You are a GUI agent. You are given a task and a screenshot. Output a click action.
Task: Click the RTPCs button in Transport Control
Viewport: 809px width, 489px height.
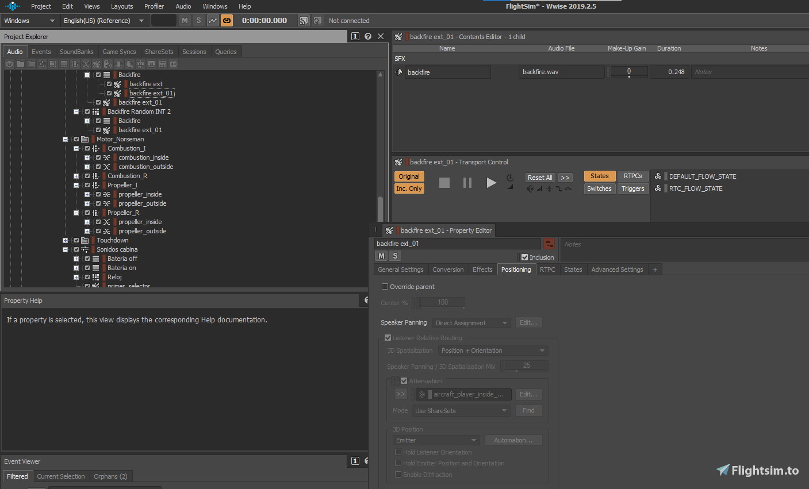[x=633, y=176]
